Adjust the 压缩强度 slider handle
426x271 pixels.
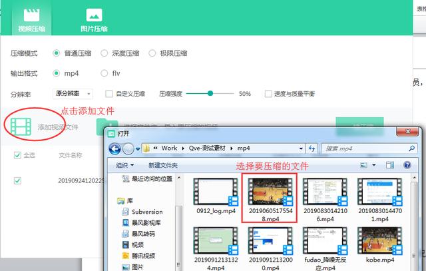coord(211,94)
